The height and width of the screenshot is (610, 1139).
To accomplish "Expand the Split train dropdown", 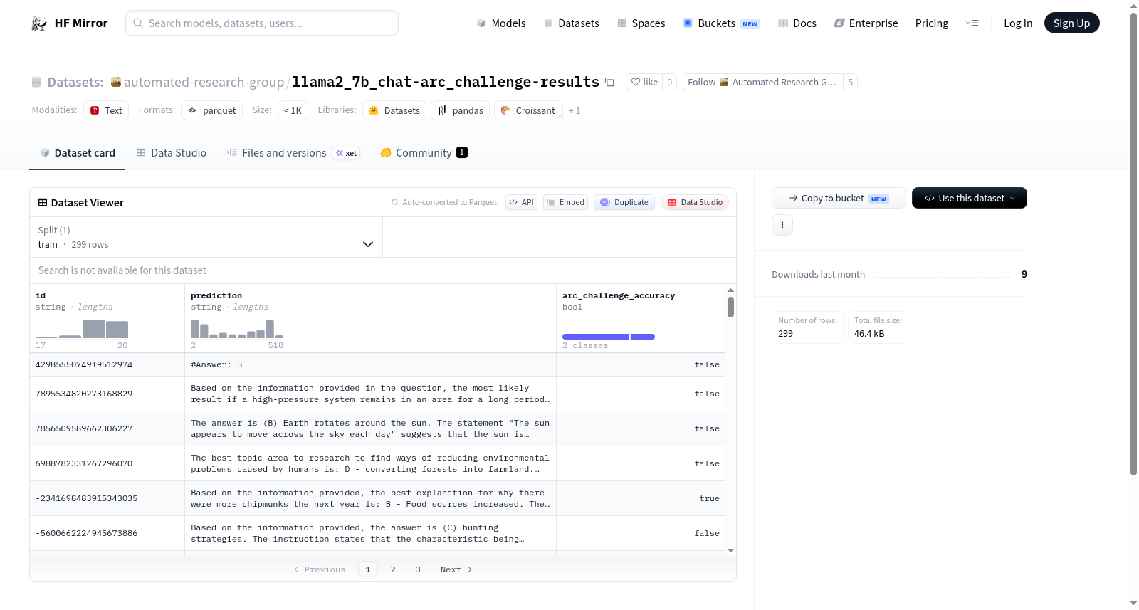I will tap(206, 237).
